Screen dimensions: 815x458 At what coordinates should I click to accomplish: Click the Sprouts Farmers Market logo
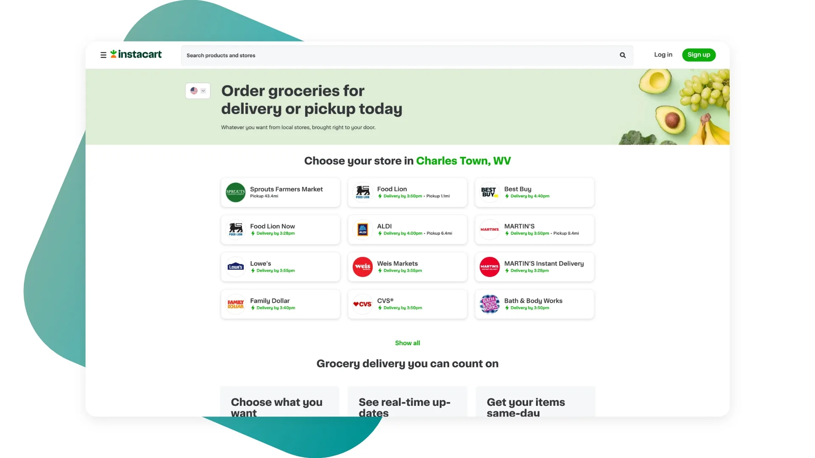tap(236, 192)
